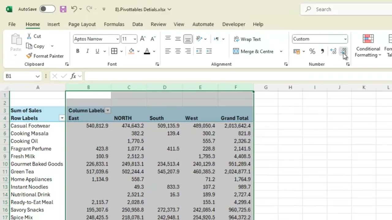Open the Column Labels filter dropdown
The width and height of the screenshot is (392, 220).
(108, 111)
